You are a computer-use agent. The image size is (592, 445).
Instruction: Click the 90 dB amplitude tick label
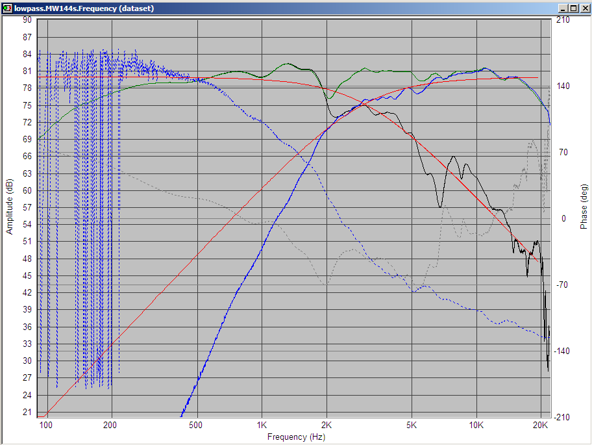27,20
